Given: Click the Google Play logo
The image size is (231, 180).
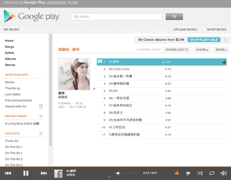Looking at the screenshot, I should coord(32,16).
